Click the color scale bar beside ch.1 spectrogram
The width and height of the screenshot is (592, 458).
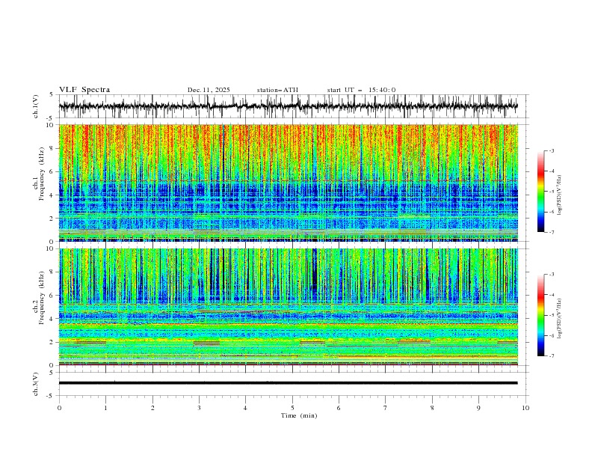541,192
